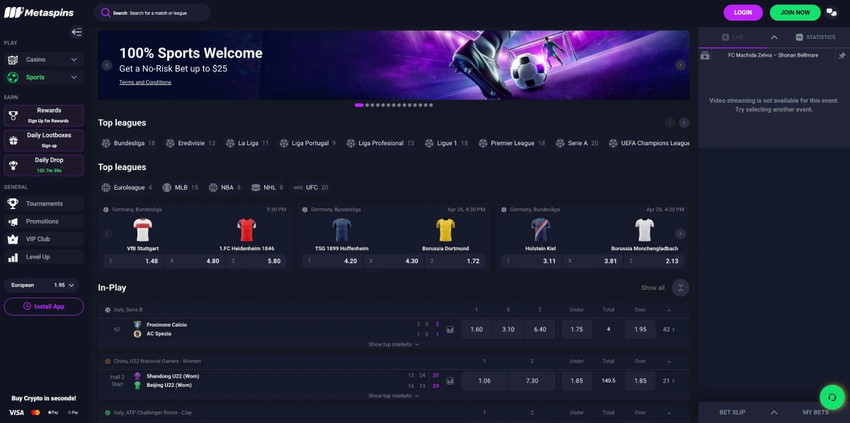Click the video stream icon beside event name

point(705,55)
